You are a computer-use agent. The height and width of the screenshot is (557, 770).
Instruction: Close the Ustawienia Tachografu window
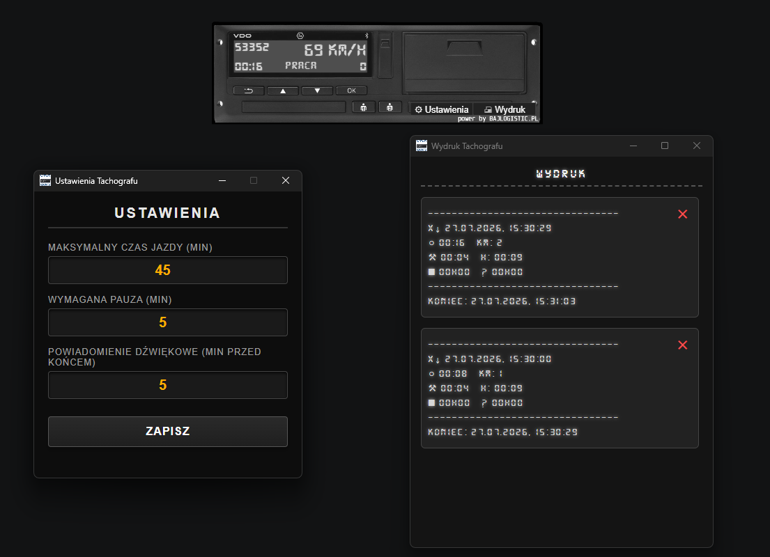pyautogui.click(x=286, y=180)
